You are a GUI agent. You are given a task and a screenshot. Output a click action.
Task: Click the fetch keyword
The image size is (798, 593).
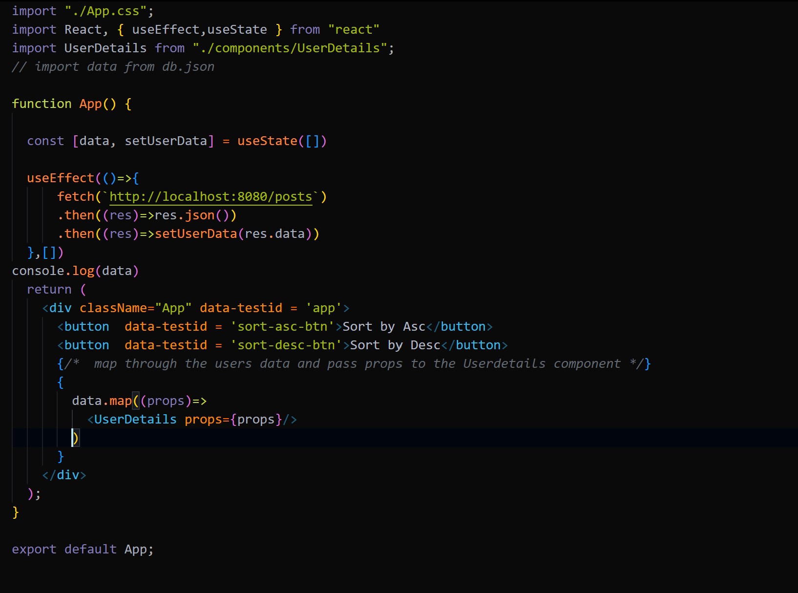pos(76,196)
